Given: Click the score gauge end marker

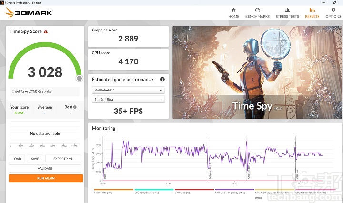Looking at the screenshot, I should [x=80, y=78].
